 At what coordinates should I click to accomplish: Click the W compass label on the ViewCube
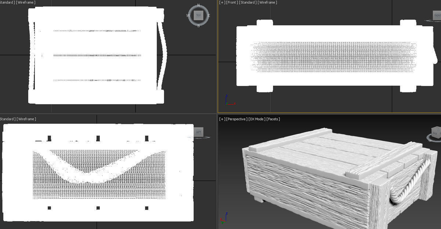tap(188, 15)
